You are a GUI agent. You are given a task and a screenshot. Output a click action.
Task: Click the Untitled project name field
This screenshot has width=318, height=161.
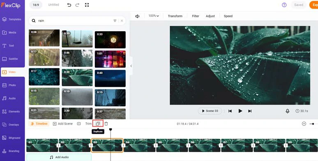click(x=53, y=5)
